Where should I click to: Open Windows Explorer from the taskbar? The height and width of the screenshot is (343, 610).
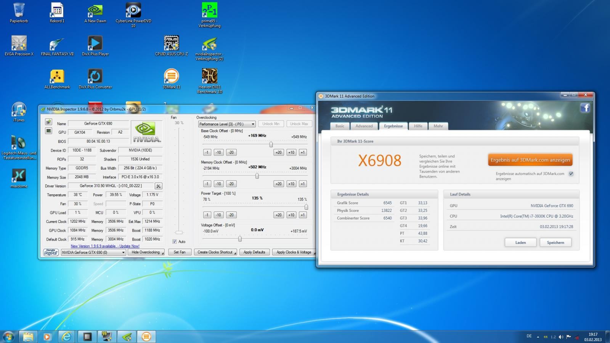point(28,337)
